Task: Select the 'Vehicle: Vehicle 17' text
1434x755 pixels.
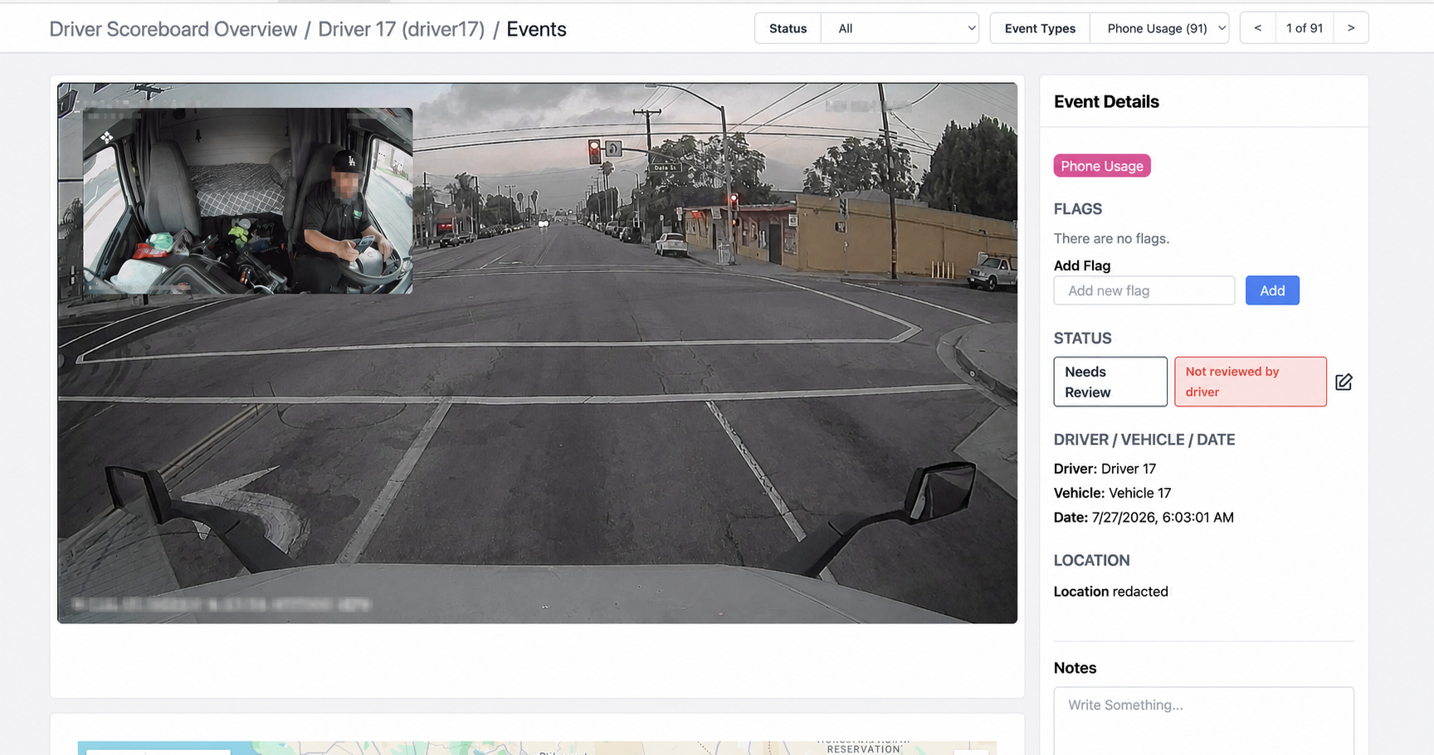Action: click(1112, 493)
